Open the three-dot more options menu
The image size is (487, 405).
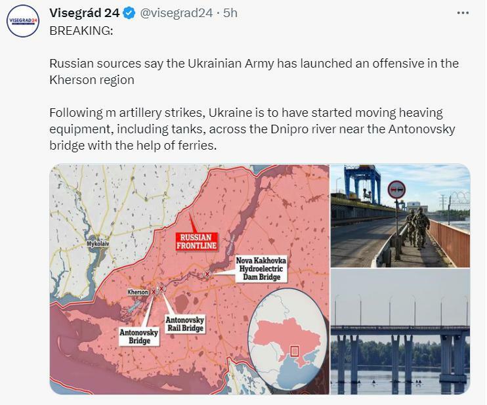(x=463, y=13)
